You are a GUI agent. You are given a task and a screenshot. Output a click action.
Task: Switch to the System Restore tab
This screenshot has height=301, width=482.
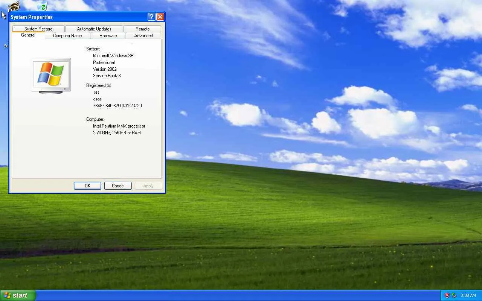click(x=38, y=29)
